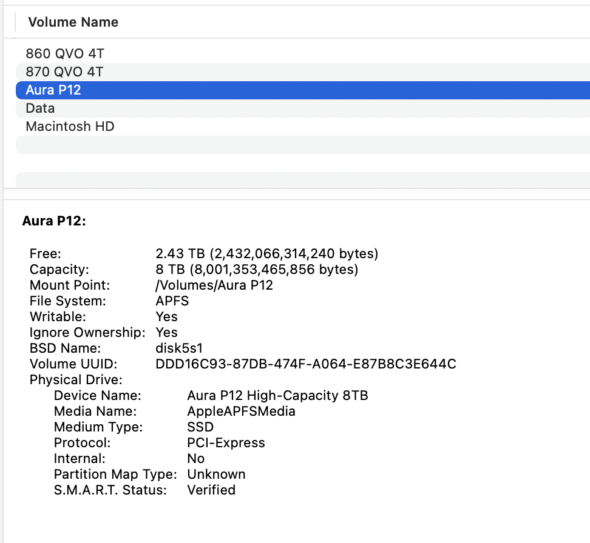This screenshot has width=590, height=543.
Task: Click the medium type value SSD
Action: [x=200, y=427]
